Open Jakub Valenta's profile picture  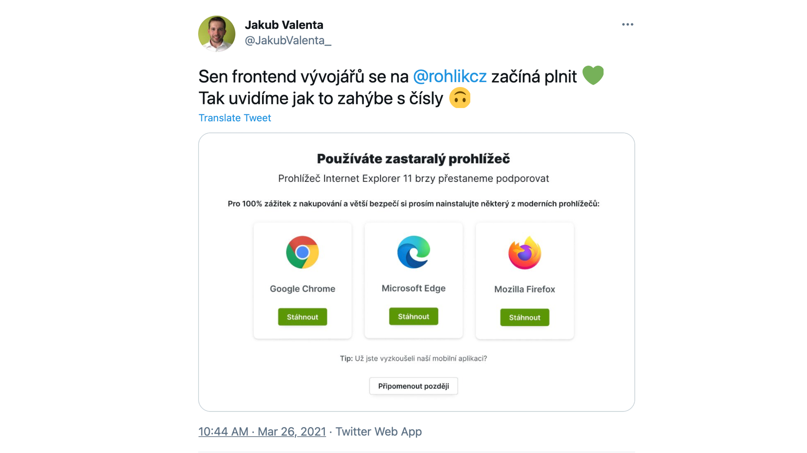click(x=217, y=34)
